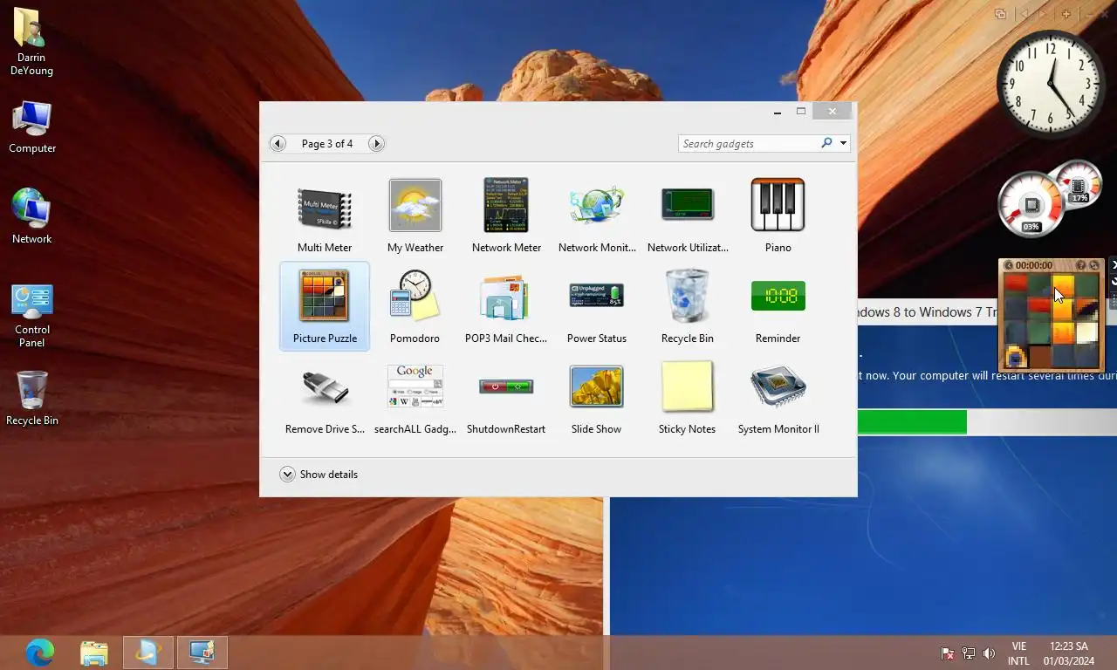Select the Remove Drive Safely gadget icon
This screenshot has width=1117, height=670.
click(325, 386)
